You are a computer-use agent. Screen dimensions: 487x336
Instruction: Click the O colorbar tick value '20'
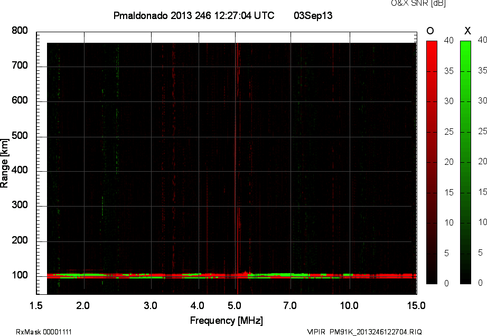tap(449, 162)
